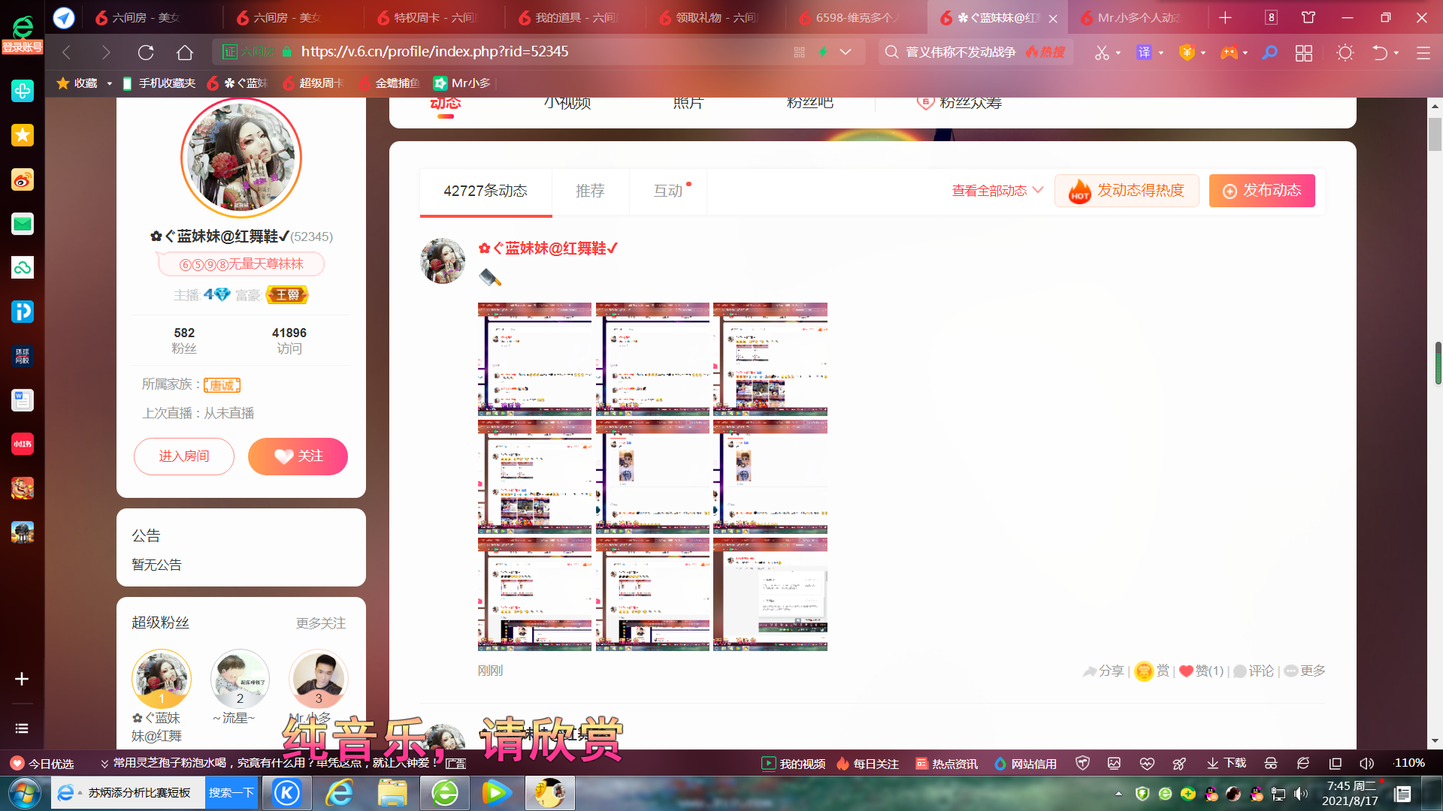Image resolution: width=1443 pixels, height=811 pixels.
Task: Switch to the 互动 tab
Action: (668, 191)
